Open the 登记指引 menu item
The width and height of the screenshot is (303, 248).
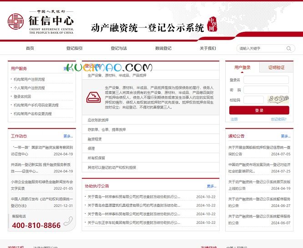coord(75,48)
